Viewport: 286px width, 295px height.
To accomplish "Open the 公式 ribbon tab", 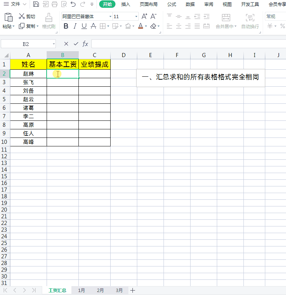I will [x=172, y=4].
